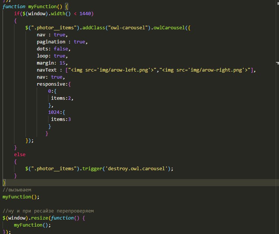Click the 'function myFunction()' declaration line
This screenshot has height=234, width=279.
coord(35,7)
